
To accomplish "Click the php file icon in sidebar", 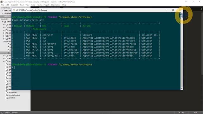I will (x=7, y=86).
